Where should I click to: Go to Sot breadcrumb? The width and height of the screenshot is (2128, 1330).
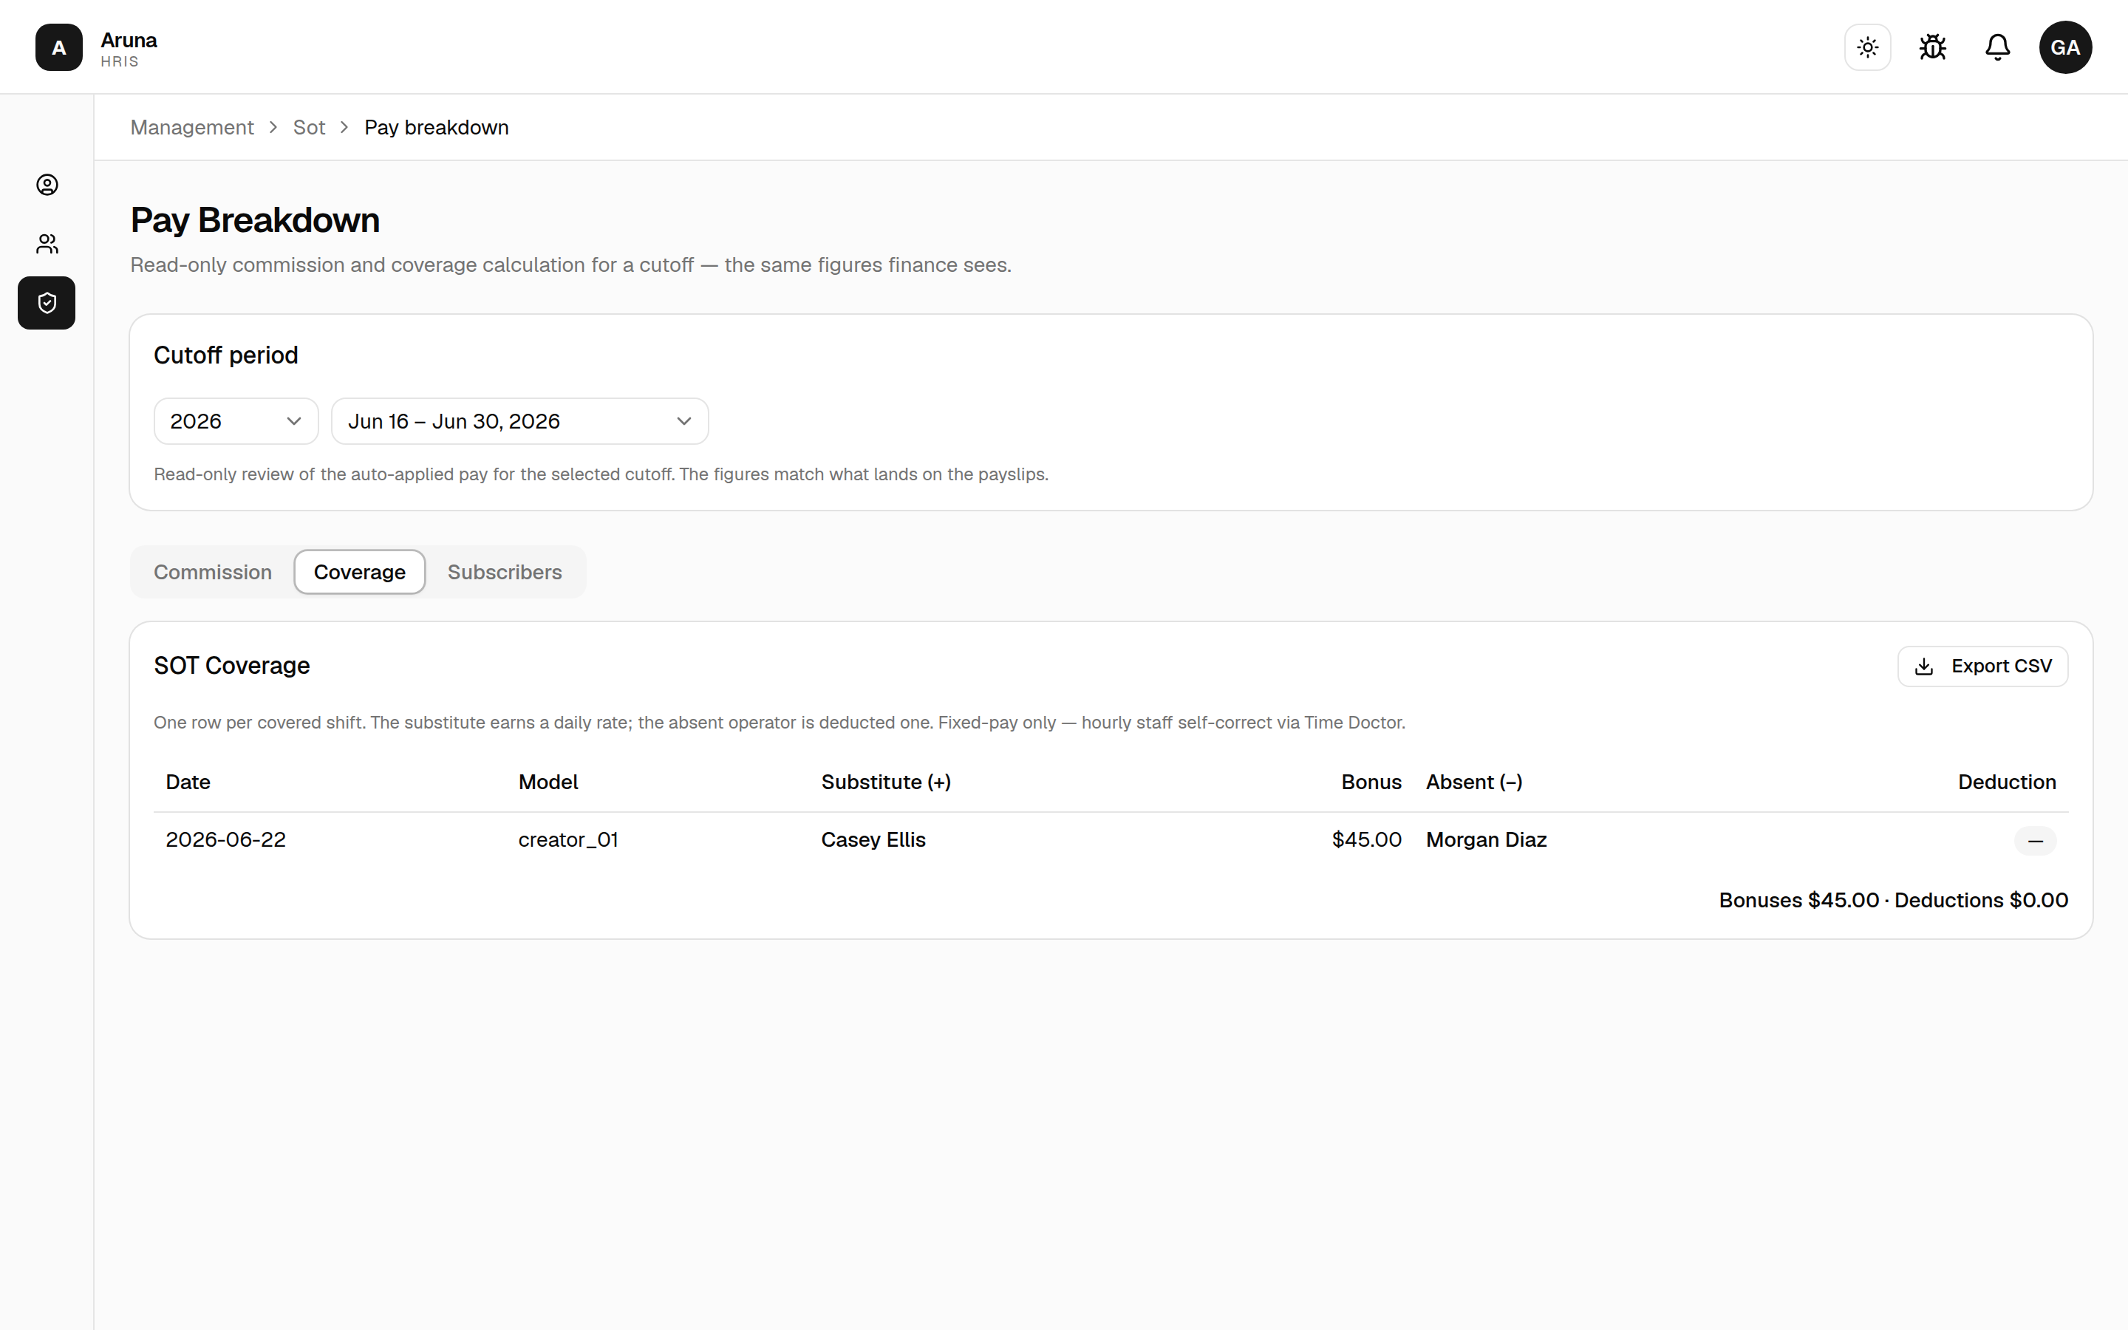click(x=309, y=128)
